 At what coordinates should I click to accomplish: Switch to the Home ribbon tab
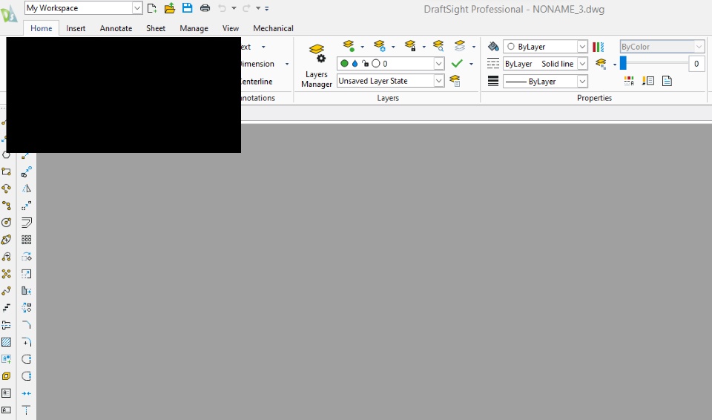click(42, 28)
